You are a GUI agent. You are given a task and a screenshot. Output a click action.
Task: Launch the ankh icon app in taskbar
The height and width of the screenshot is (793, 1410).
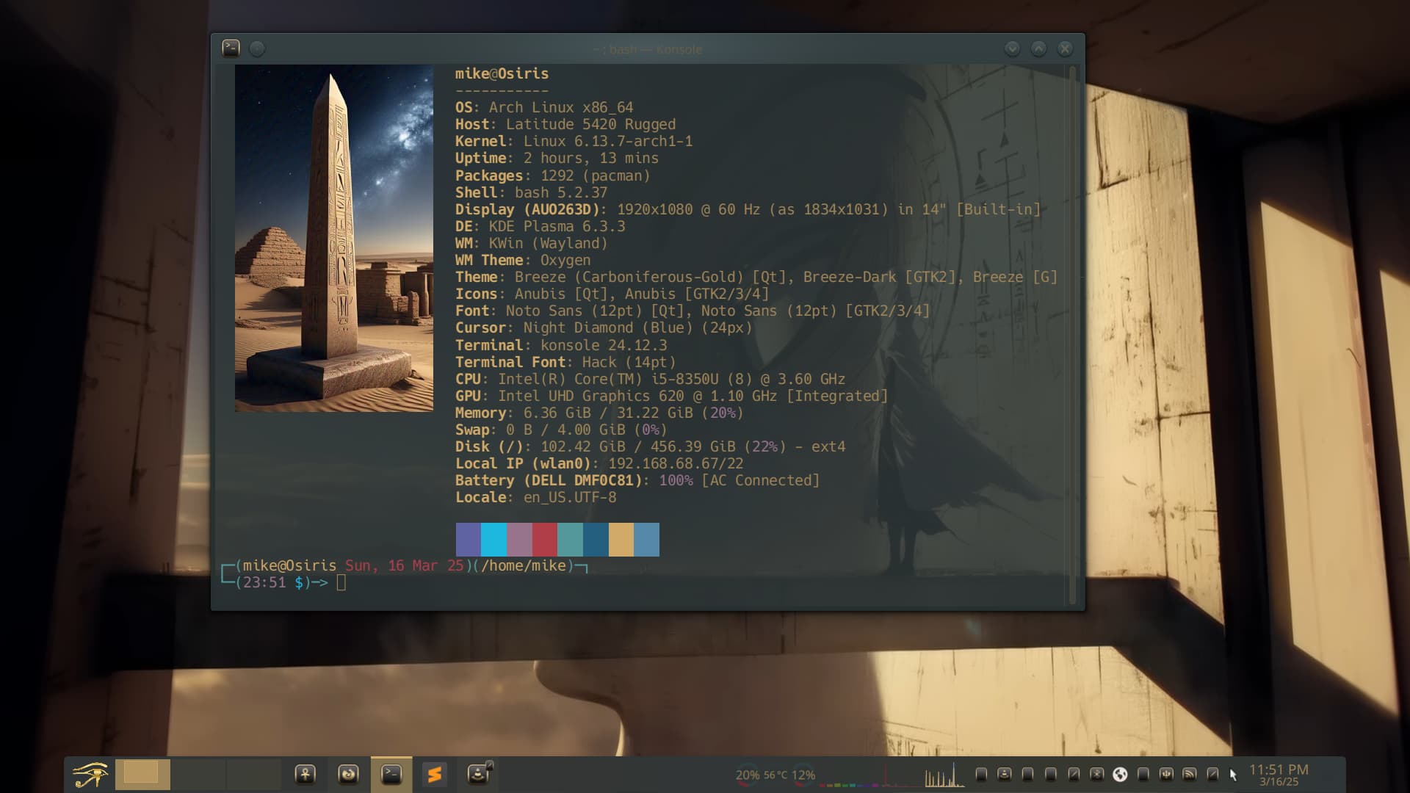[305, 774]
